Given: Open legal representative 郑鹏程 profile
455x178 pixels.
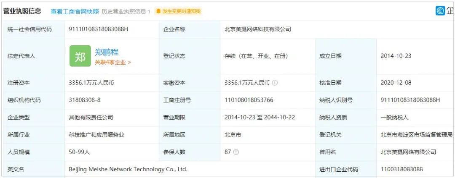Looking at the screenshot, I should click(x=107, y=52).
